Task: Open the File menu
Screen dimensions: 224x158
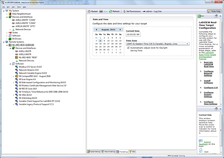Action: 3,7
